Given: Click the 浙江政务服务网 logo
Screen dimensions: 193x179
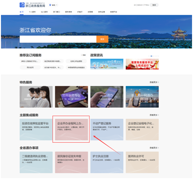Looking at the screenshot, I should pos(32,5).
